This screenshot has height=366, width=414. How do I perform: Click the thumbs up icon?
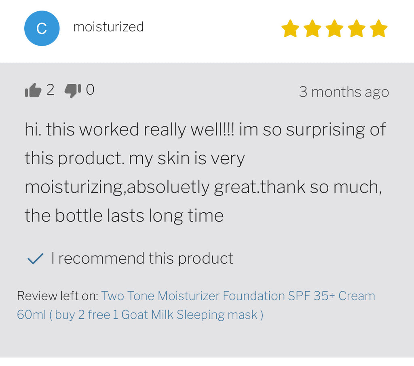[x=33, y=90]
